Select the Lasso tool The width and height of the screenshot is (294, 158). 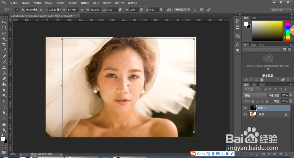point(4,33)
